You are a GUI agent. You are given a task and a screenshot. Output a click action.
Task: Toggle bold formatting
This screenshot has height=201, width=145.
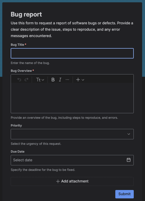tap(53, 80)
